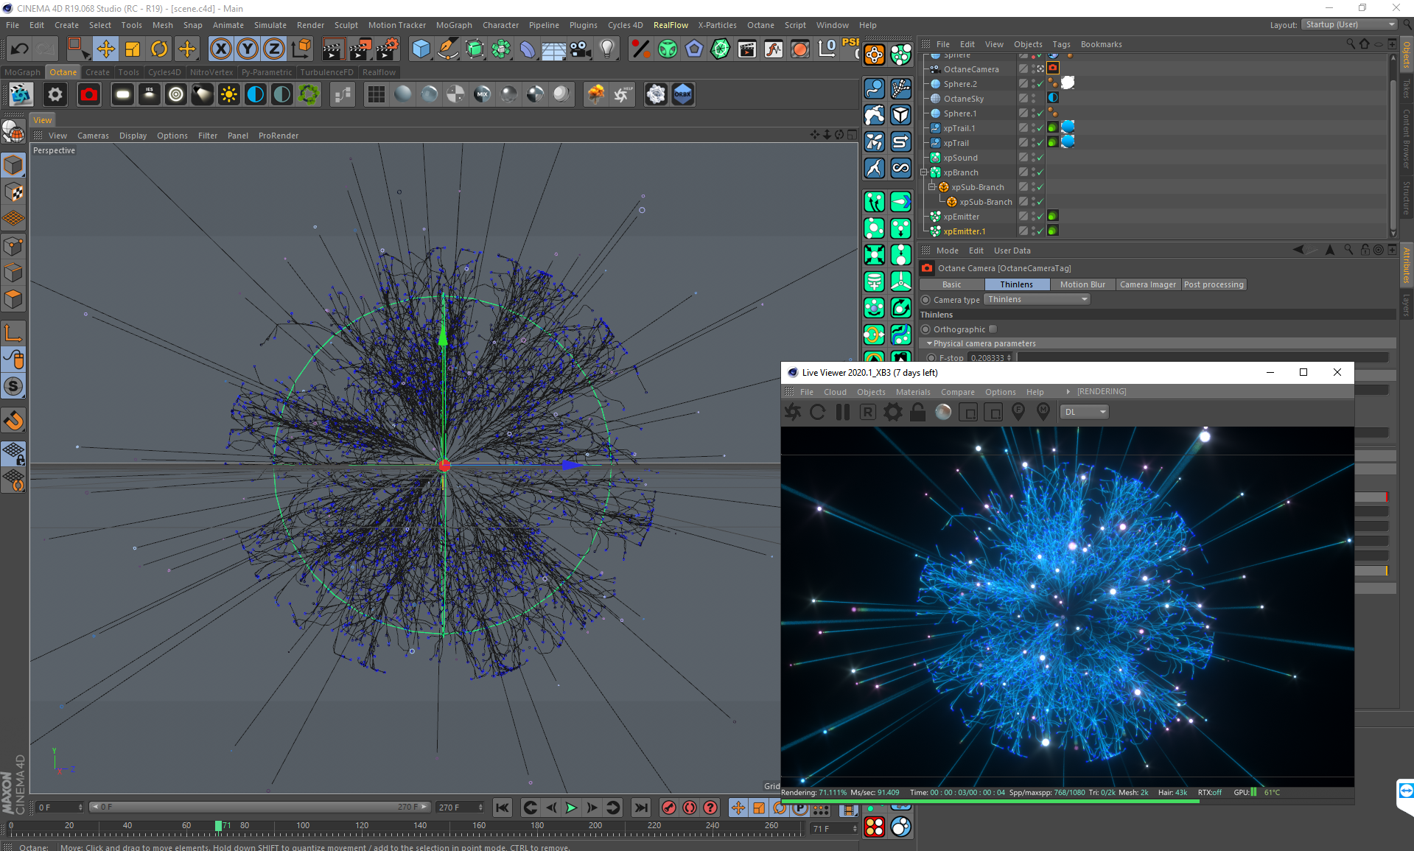1414x851 pixels.
Task: Open Octane settings gear in Octane shelf
Action: 55,94
